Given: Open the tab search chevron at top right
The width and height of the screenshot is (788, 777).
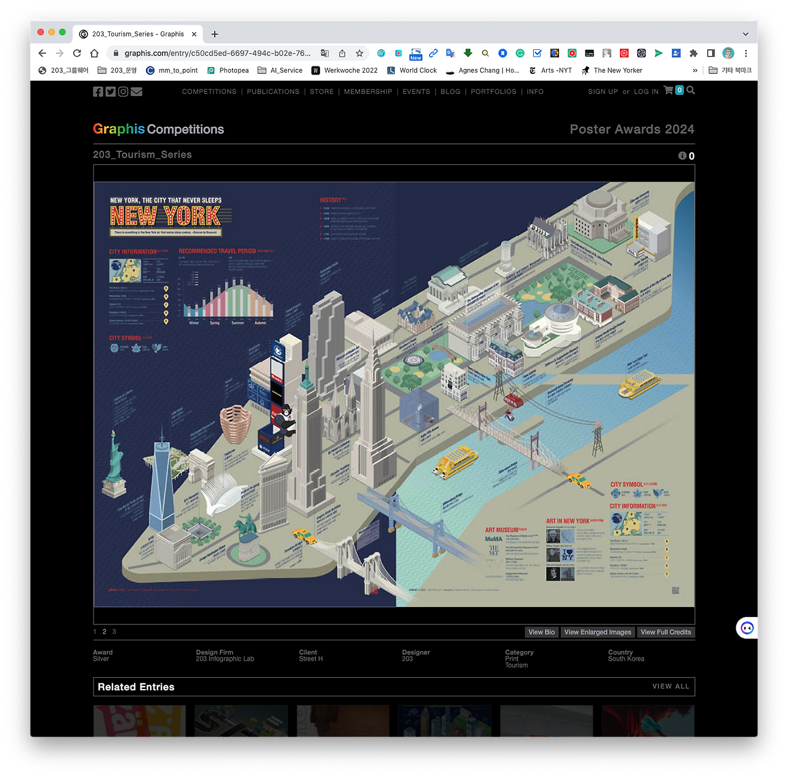Looking at the screenshot, I should coord(745,34).
